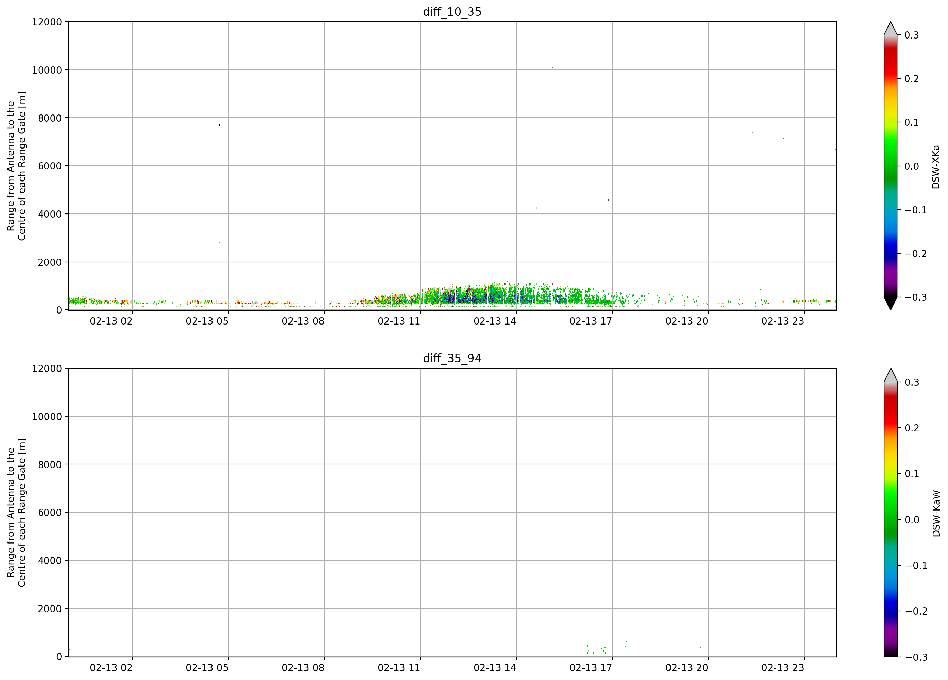Click 4000 y-tick on diff_35_94 plot
This screenshot has width=948, height=680.
tap(50, 560)
